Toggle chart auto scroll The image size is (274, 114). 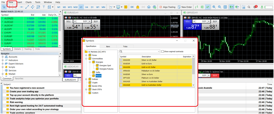click(x=232, y=7)
